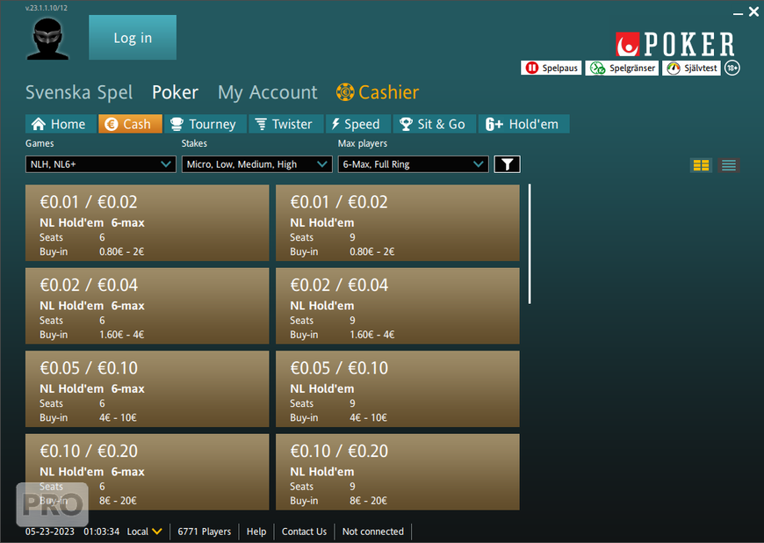Open the Local time zone dropdown
764x543 pixels.
pos(145,532)
